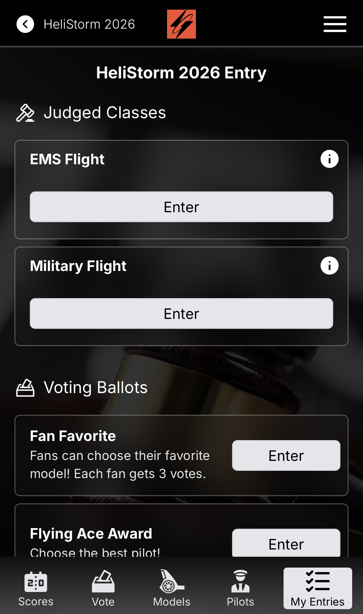
Task: Enter the Flying Ace Award ballot
Action: click(x=286, y=543)
